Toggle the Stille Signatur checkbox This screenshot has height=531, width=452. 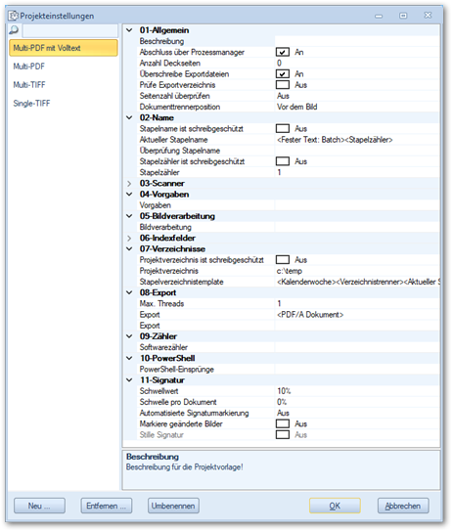click(282, 435)
